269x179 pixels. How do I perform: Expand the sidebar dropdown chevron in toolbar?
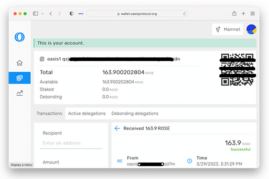coord(42,14)
